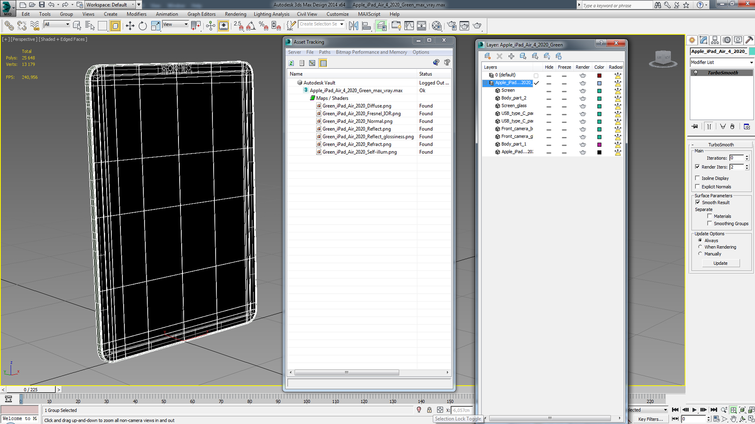Image resolution: width=755 pixels, height=424 pixels.
Task: Open the reference coordinate View dropdown
Action: pos(175,24)
